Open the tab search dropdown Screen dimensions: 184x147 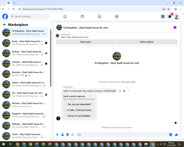pyautogui.click(x=3, y=3)
